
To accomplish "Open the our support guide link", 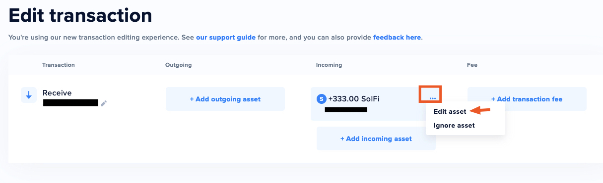I will tap(226, 37).
